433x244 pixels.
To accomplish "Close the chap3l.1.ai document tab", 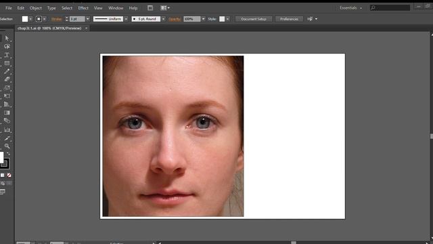I will pyautogui.click(x=86, y=28).
